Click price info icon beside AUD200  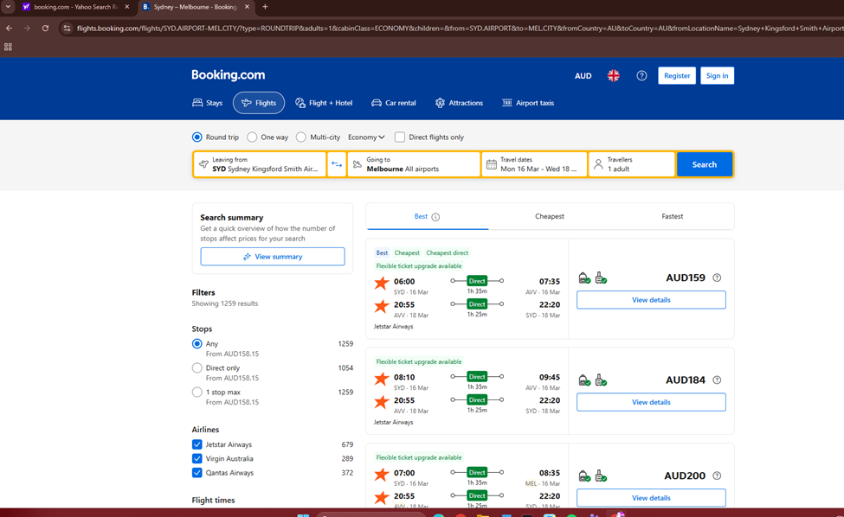click(717, 476)
